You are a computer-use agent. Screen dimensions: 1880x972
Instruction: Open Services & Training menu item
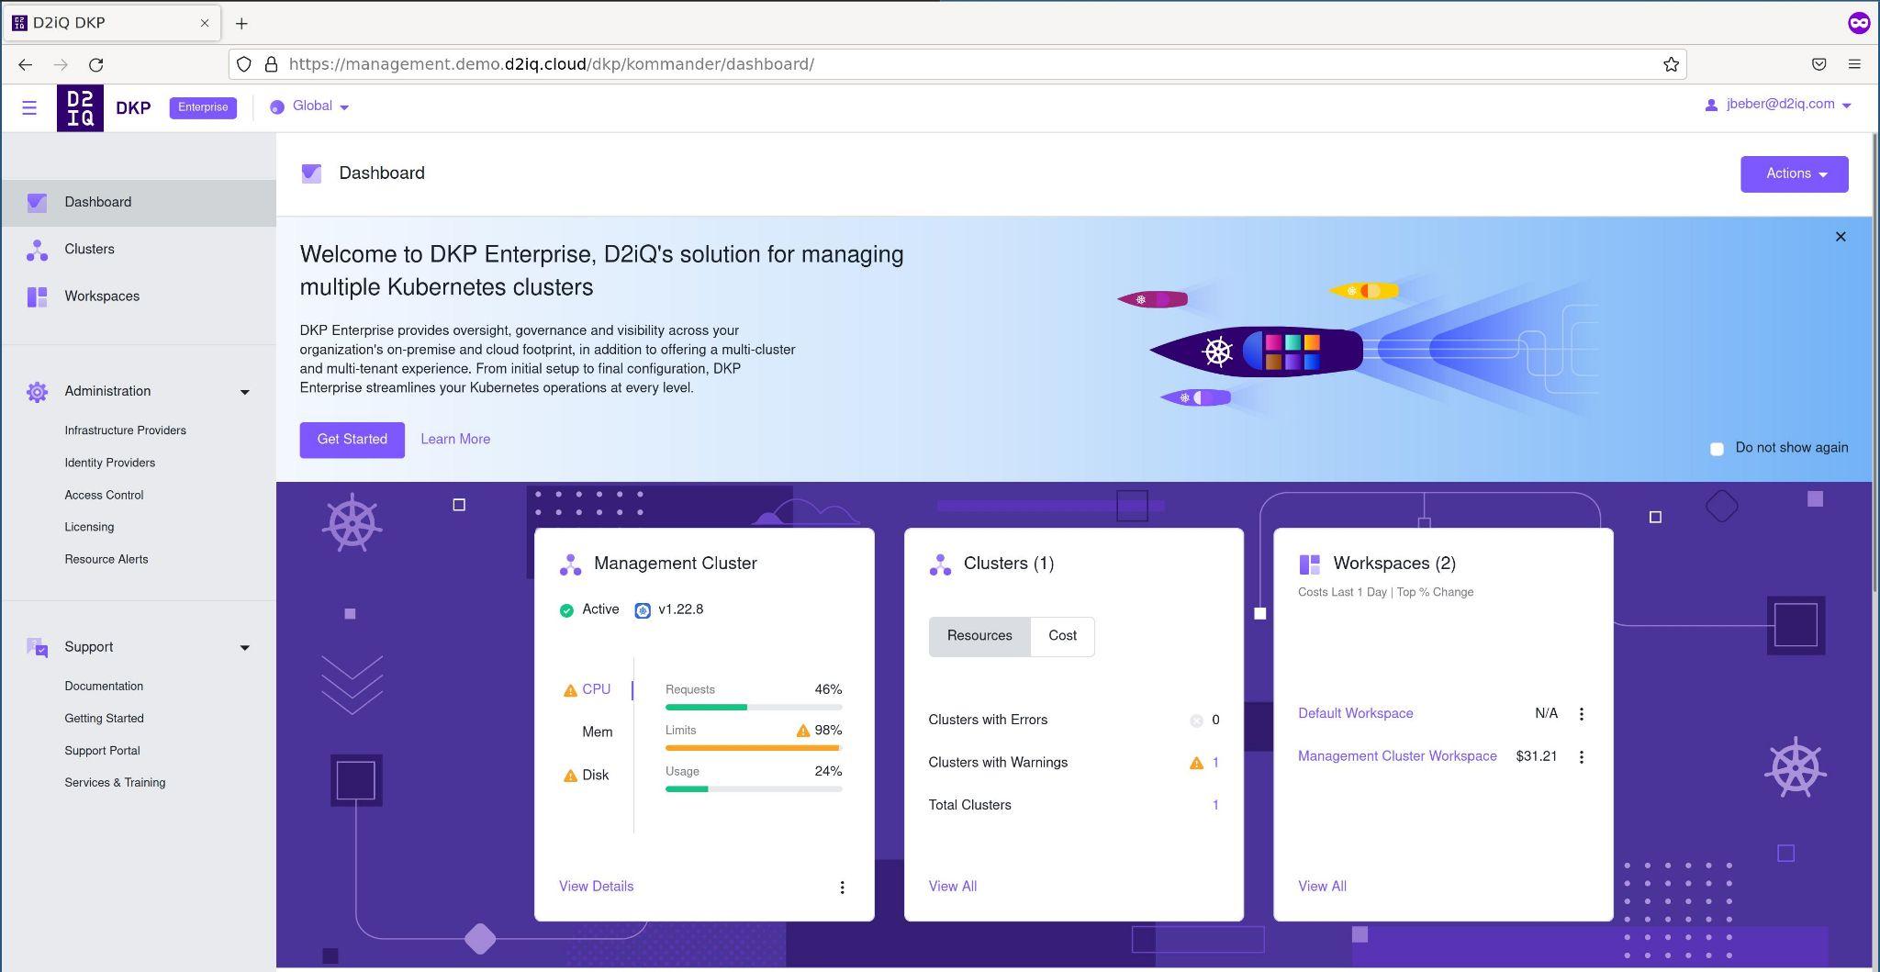[x=115, y=783]
